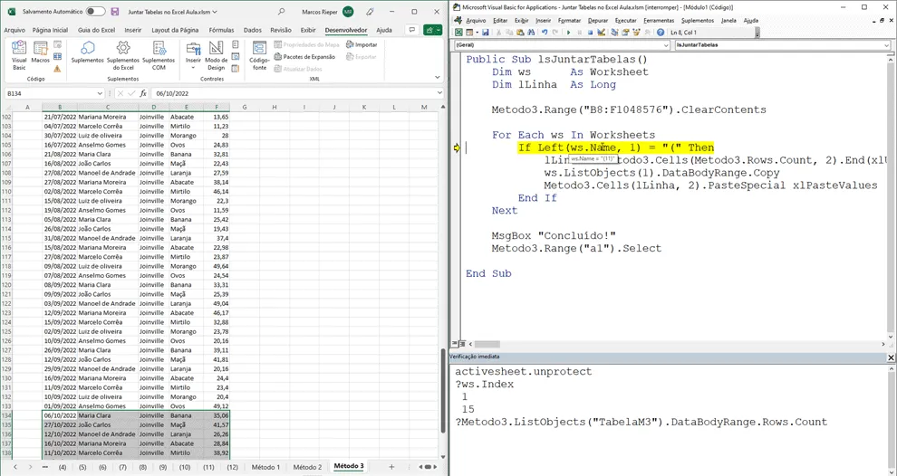Select the Método 1 sheet tab
Screen dimensions: 897x476
click(x=266, y=467)
